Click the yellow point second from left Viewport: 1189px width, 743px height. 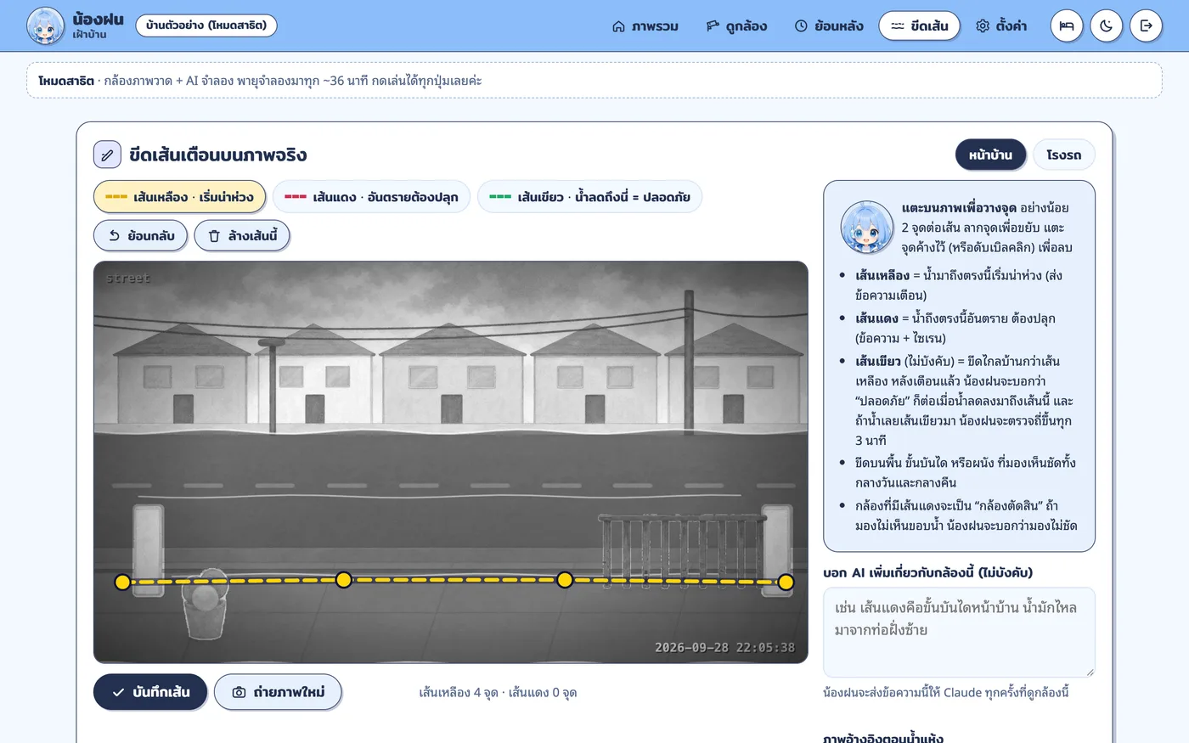(x=343, y=580)
